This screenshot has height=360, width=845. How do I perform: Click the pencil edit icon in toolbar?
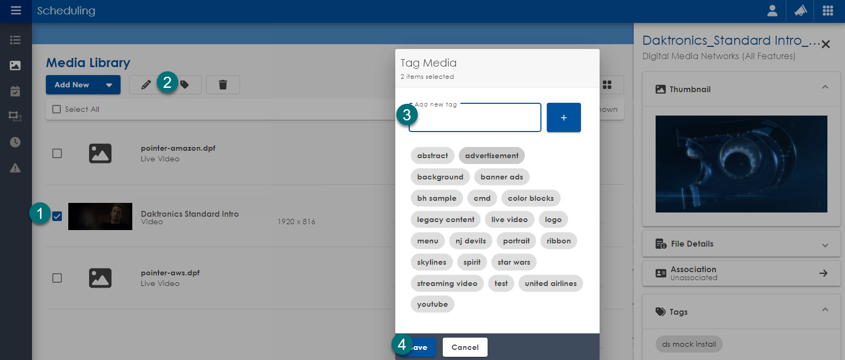tap(146, 85)
